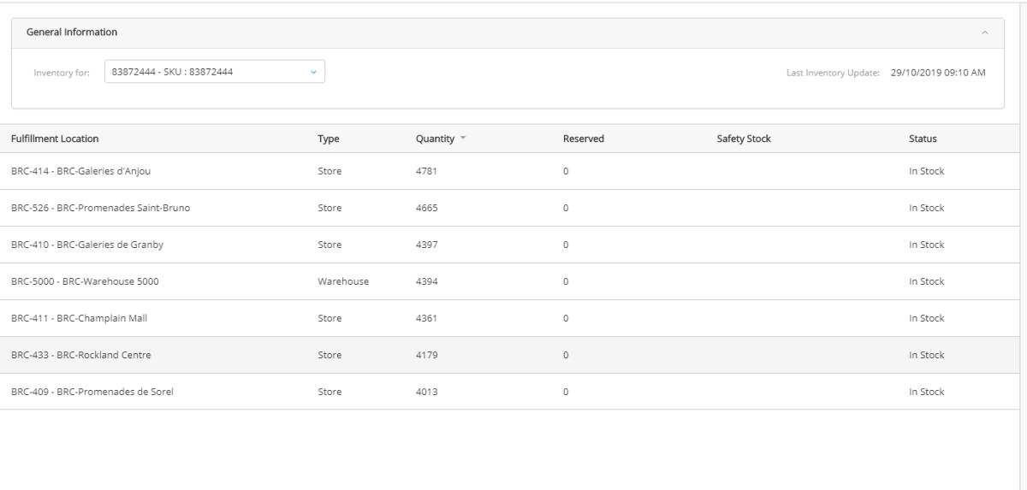The height and width of the screenshot is (490, 1027).
Task: Collapse the General Information panel chevron
Action: click(986, 32)
